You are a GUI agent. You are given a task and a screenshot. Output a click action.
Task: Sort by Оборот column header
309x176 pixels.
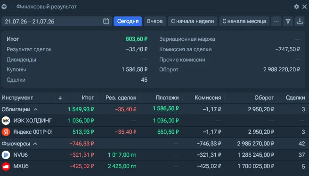[x=264, y=98]
